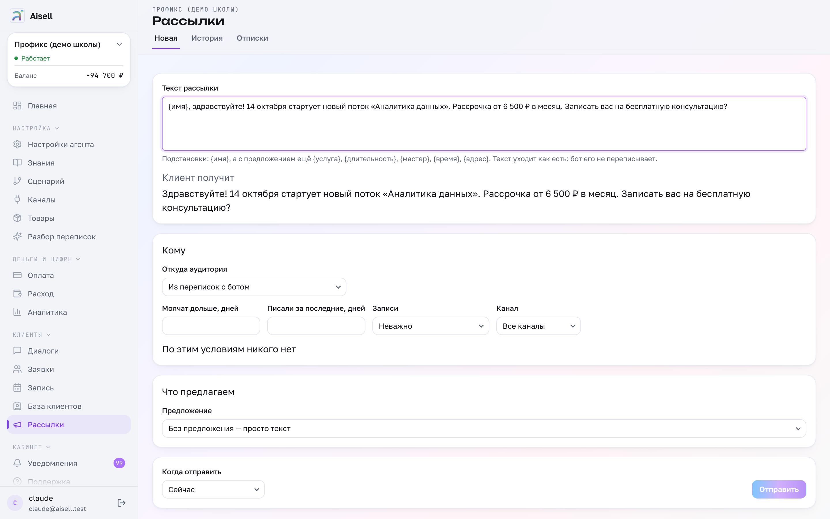Click the sparkle icon for Разбор переписок
This screenshot has height=519, width=830.
(x=17, y=236)
